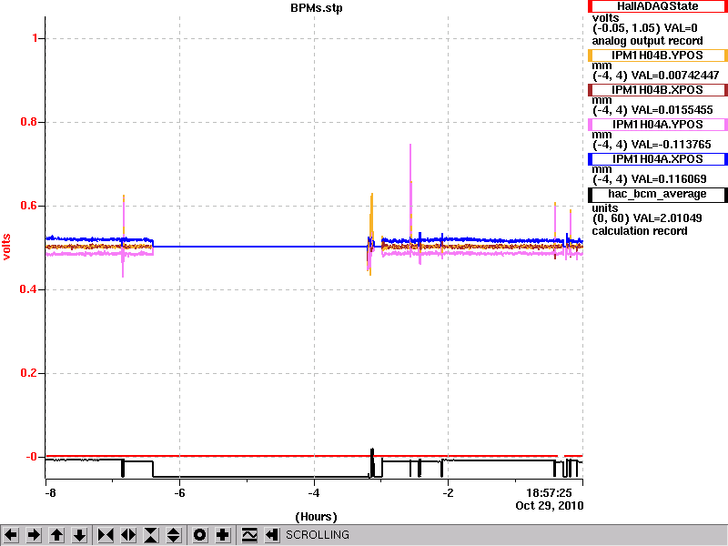Image resolution: width=728 pixels, height=546 pixels.
Task: Select the HallADAQState legend entry
Action: 657,6
